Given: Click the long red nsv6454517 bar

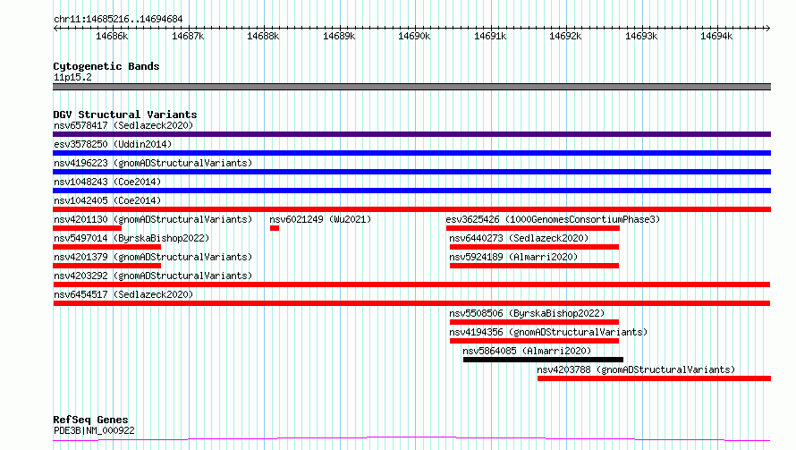Looking at the screenshot, I should coord(411,303).
